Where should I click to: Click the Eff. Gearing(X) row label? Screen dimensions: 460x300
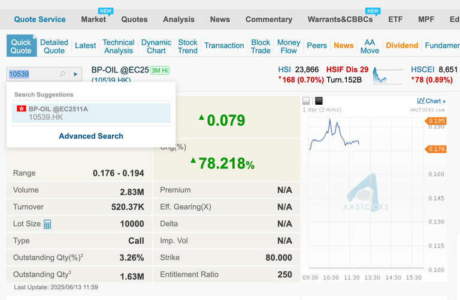pos(186,207)
